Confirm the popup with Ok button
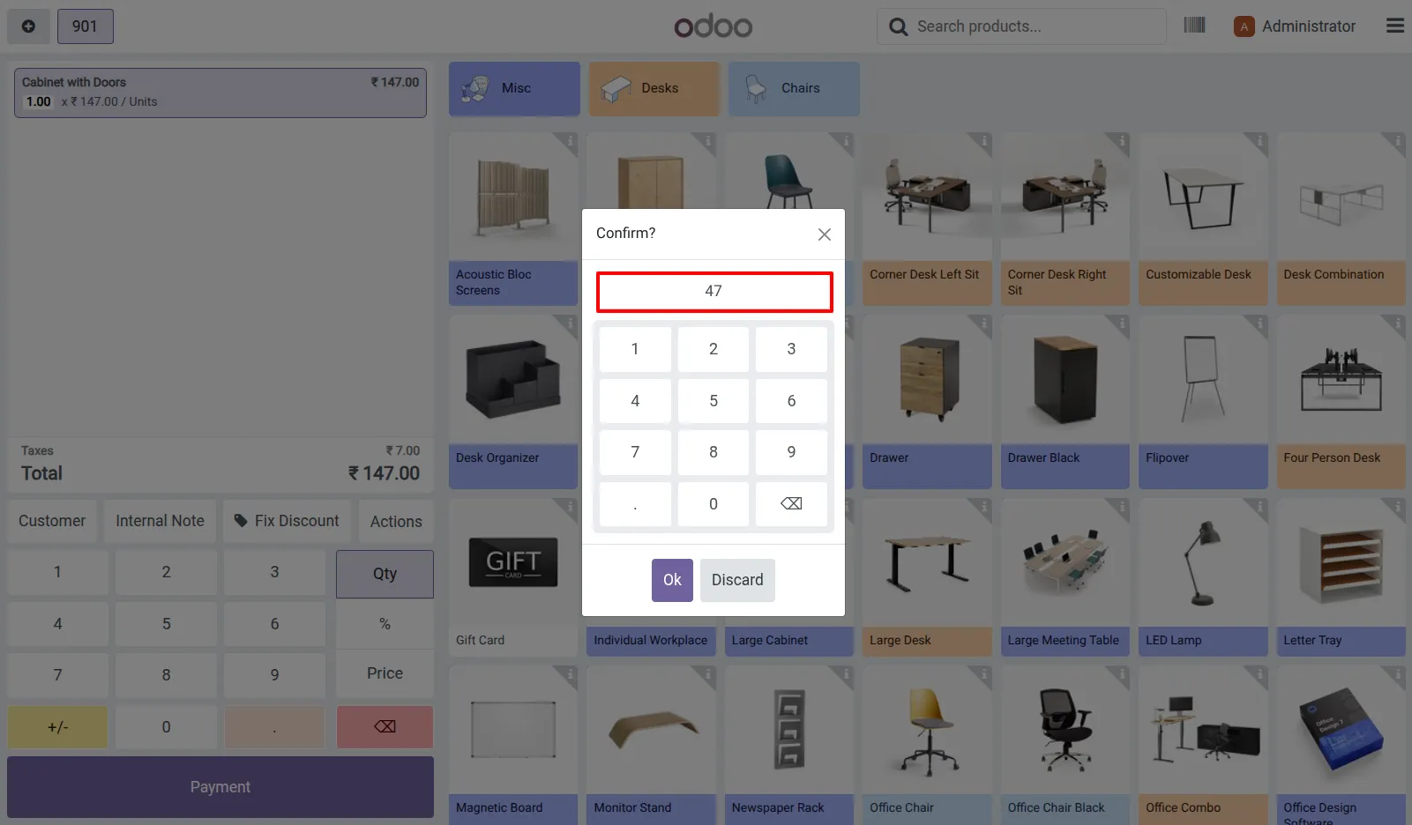 pyautogui.click(x=672, y=580)
